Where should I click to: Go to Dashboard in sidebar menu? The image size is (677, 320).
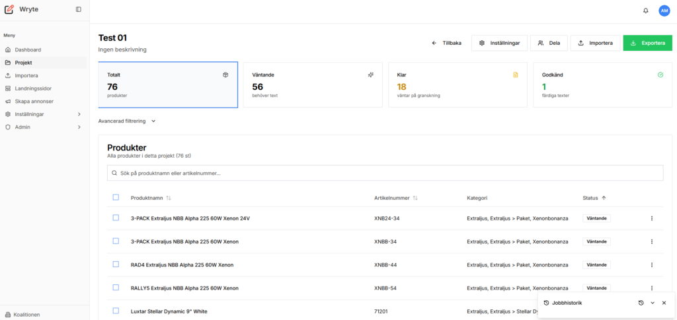28,49
